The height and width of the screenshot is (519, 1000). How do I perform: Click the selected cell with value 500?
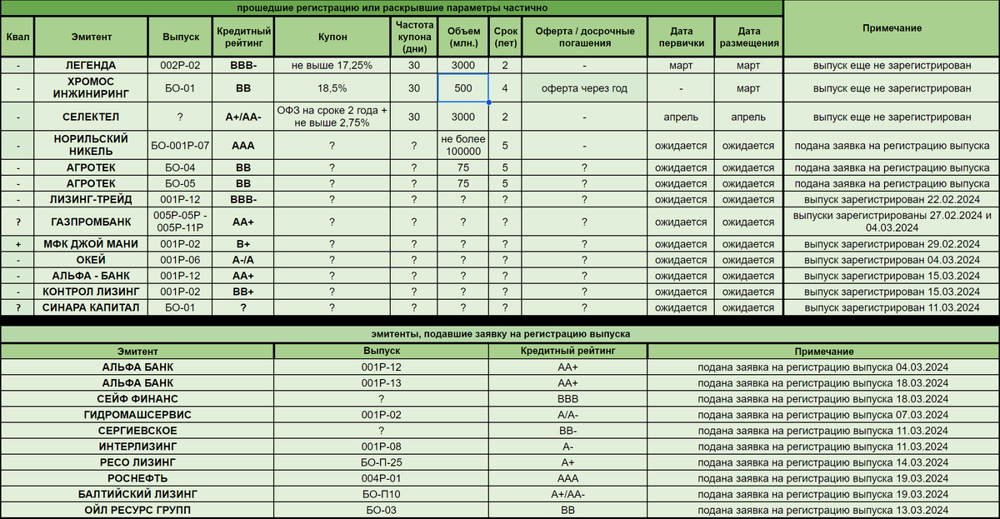[x=464, y=87]
